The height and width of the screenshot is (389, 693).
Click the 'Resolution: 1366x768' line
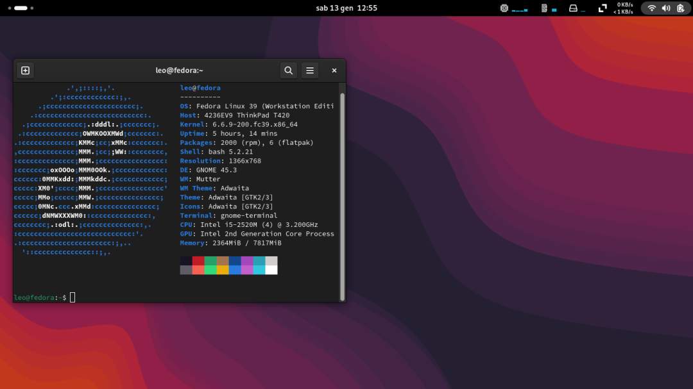pos(221,161)
